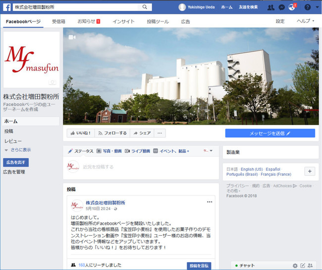322x270 pixels.
Task: Click the 160人にリーチしました link
Action: (100, 265)
